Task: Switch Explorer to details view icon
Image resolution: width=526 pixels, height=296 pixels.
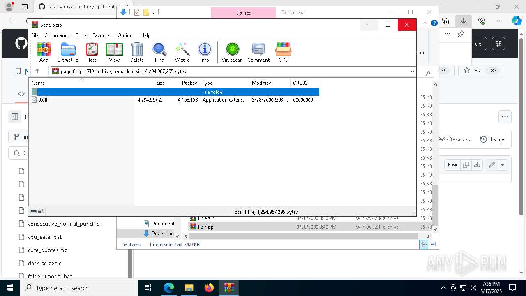Action: pos(423,245)
